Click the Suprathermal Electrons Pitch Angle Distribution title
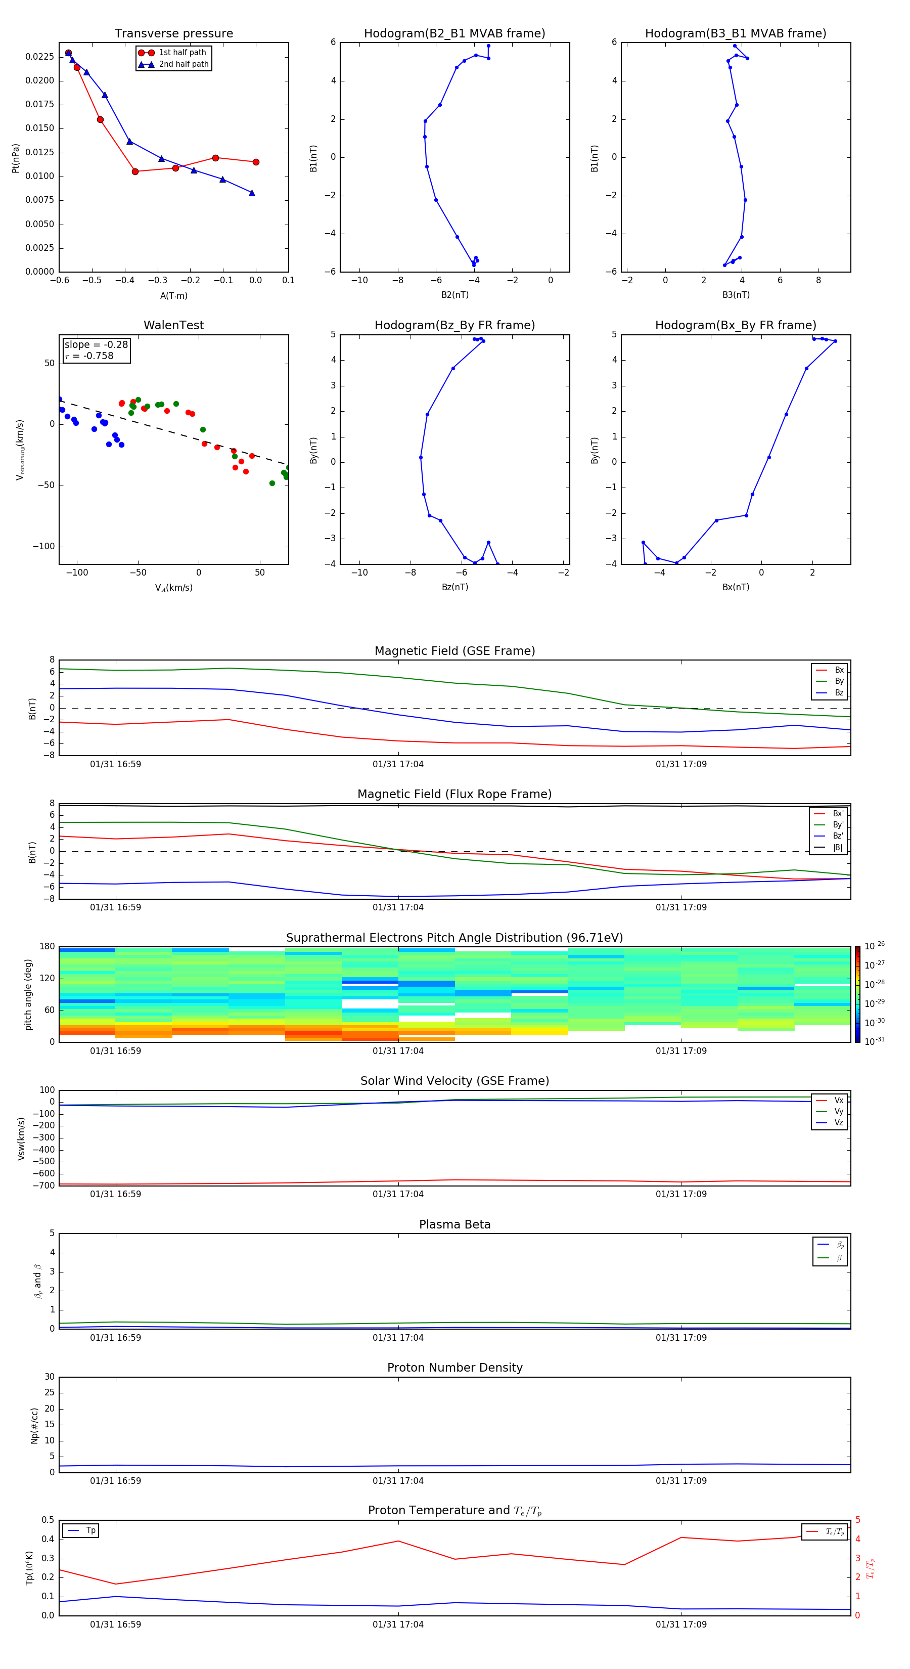 tap(454, 938)
